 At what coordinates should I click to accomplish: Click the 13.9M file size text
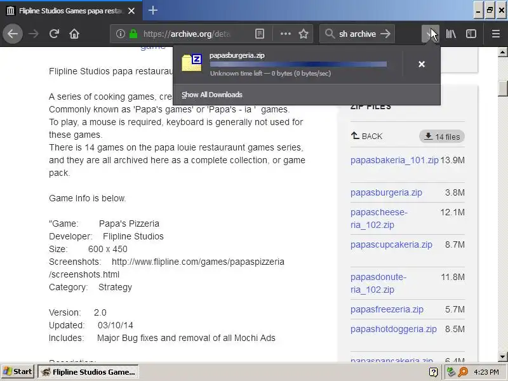pos(452,160)
